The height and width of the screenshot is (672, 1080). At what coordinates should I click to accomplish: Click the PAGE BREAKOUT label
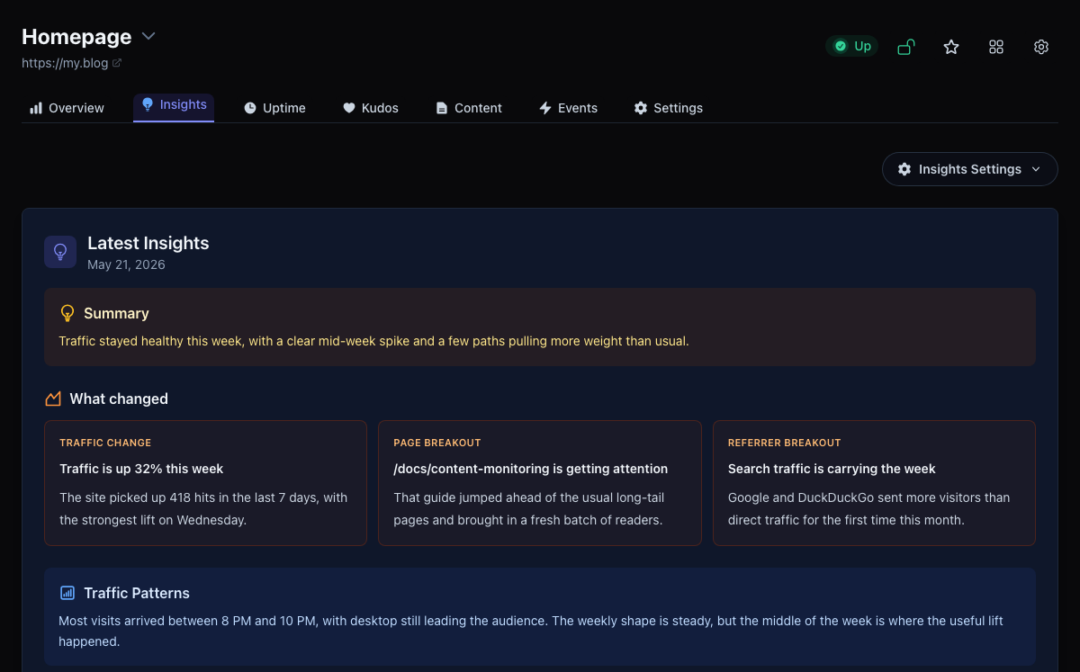click(x=437, y=443)
